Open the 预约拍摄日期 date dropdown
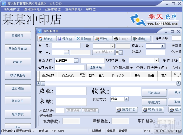 point(156,60)
